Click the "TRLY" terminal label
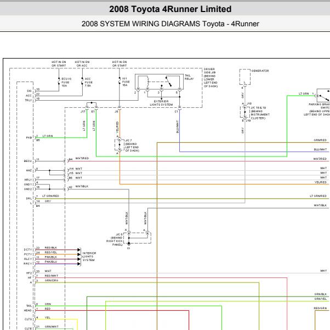The width and height of the screenshot is (330, 330). click(29, 100)
